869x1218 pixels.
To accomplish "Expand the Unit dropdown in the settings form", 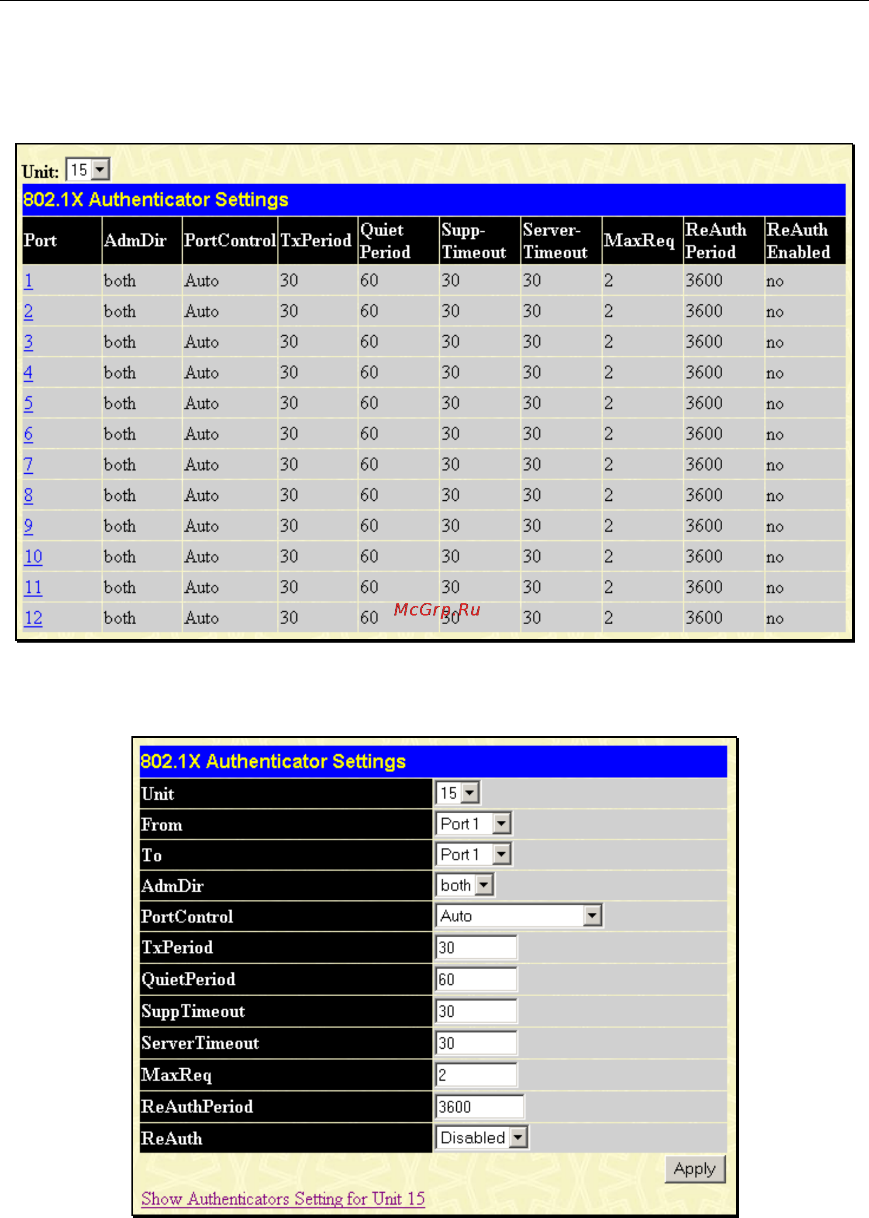I will coord(458,793).
